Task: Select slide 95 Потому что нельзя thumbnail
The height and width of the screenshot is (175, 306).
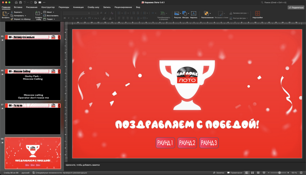Action: (33, 51)
